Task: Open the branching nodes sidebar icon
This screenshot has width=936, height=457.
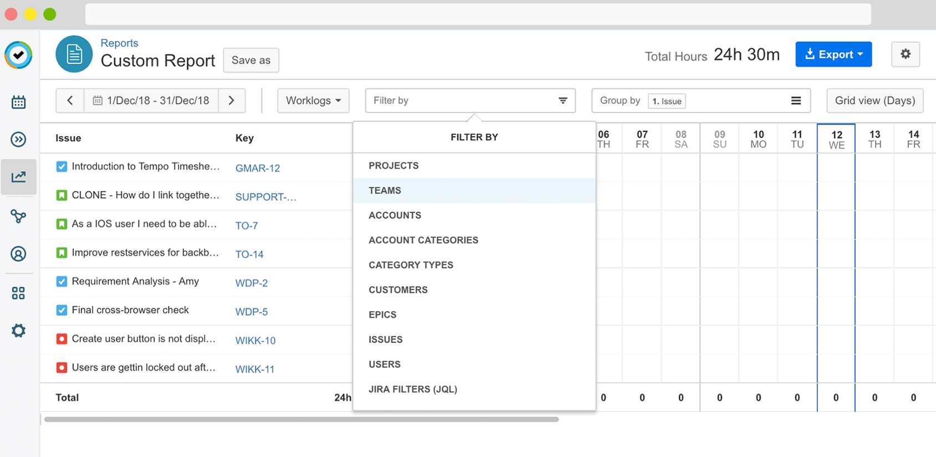Action: (18, 216)
